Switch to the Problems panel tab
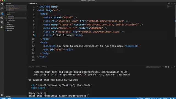 pos(31,67)
